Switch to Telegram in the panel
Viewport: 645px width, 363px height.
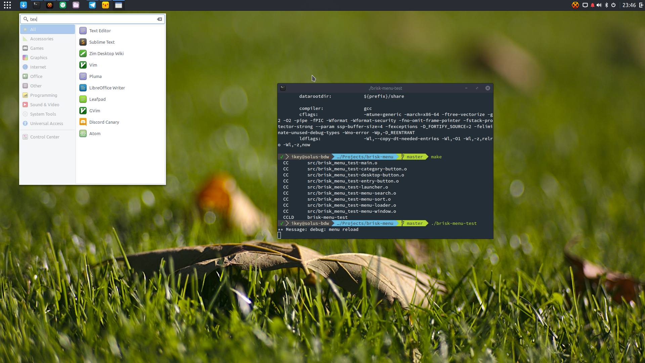tap(92, 5)
